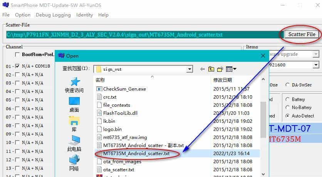
Task: Enable channel 08 checkbox
Action: (17, 126)
